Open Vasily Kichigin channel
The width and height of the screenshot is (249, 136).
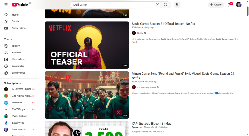coord(20,116)
